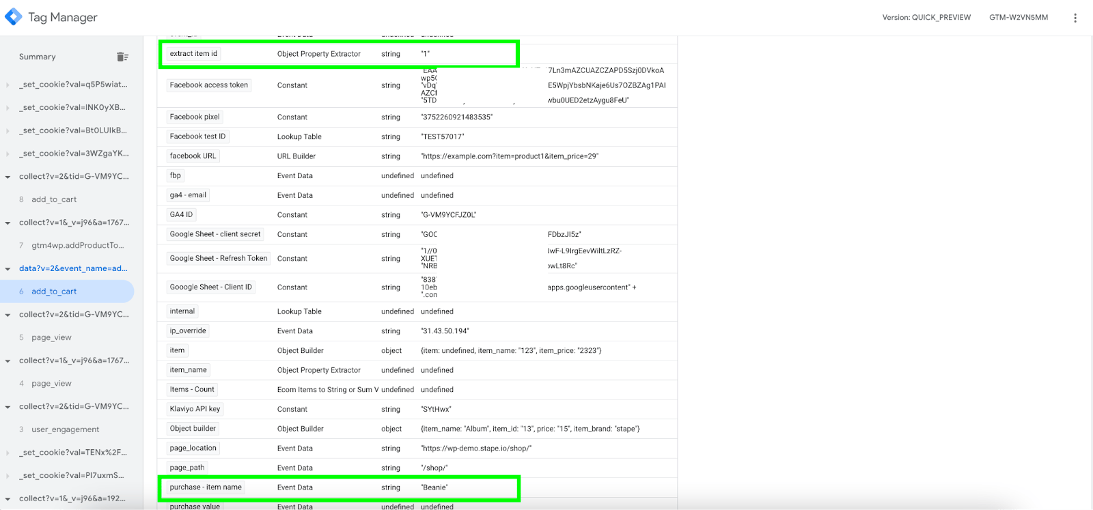Open the 'ip_override' variable
Screen dimensions: 1093x510
(188, 331)
